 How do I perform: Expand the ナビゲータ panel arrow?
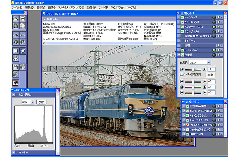point(179,41)
